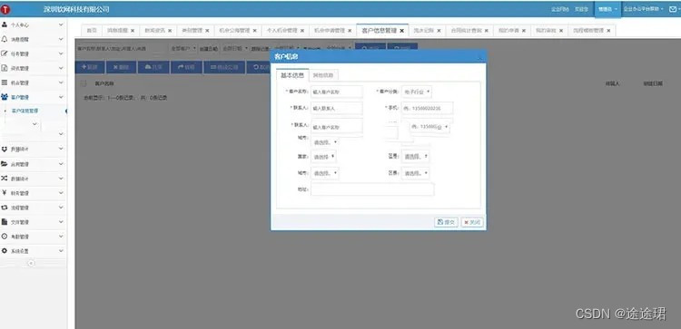Viewport: 681px width, 329px height.
Task: Click the 消息提醒 bell icon in sidebar
Action: (5, 39)
